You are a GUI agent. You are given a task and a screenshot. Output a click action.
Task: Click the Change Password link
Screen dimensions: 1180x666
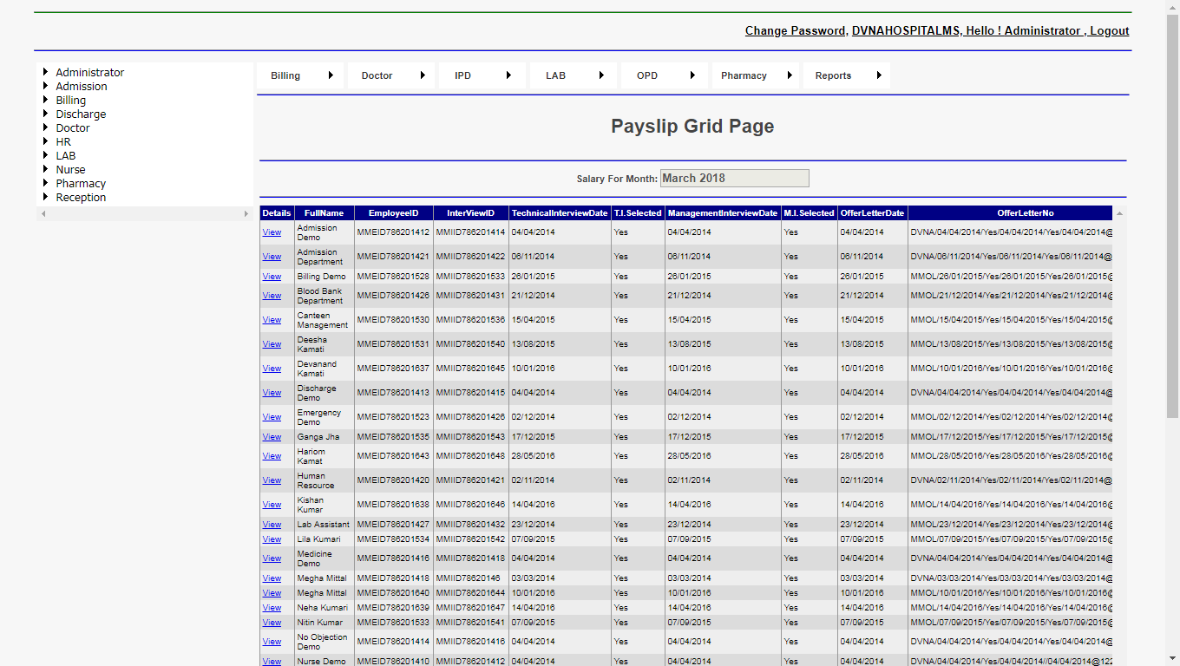pyautogui.click(x=795, y=31)
